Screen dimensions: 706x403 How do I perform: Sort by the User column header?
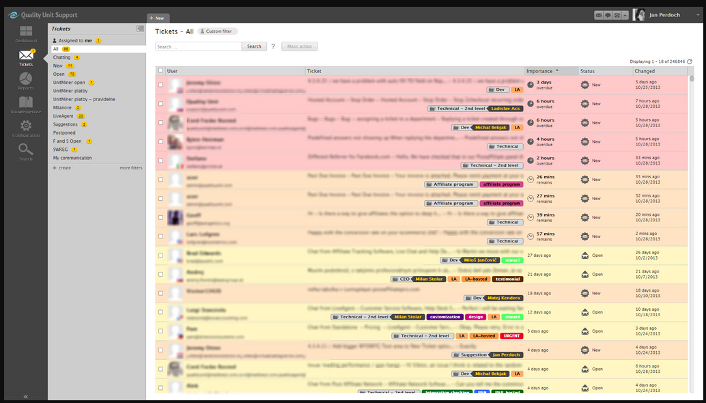tap(236, 71)
